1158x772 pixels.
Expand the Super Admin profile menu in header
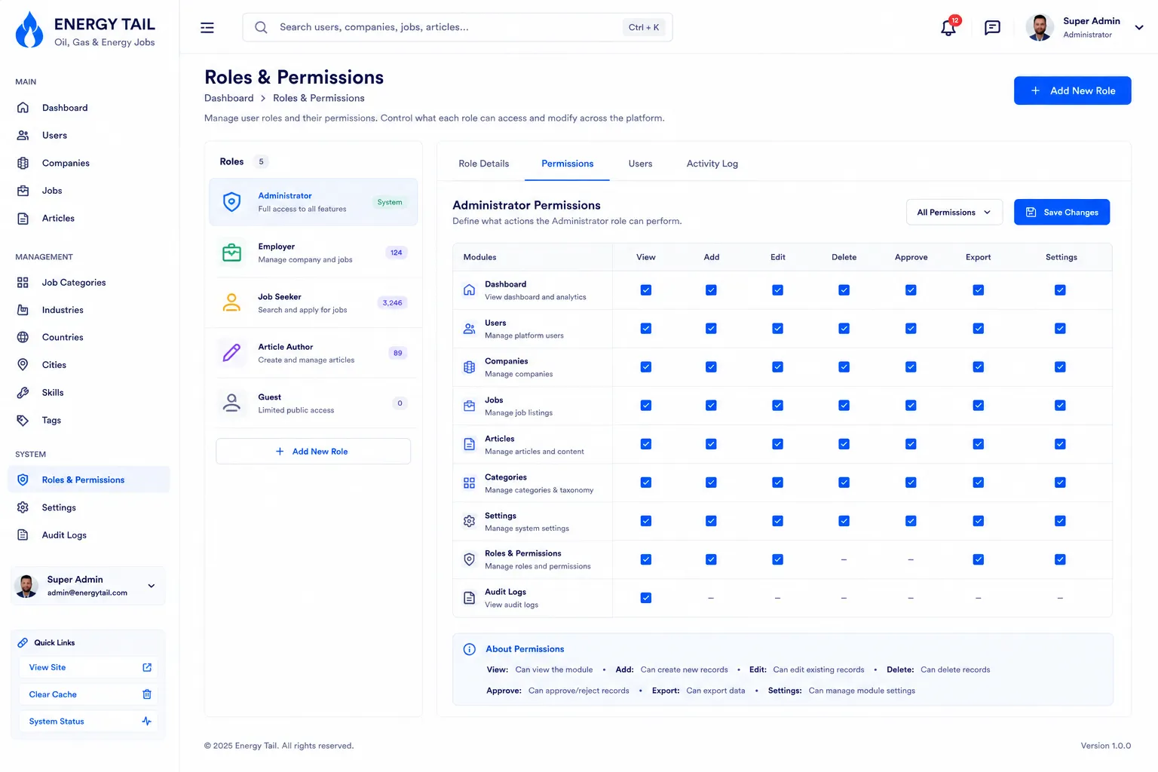[1139, 27]
